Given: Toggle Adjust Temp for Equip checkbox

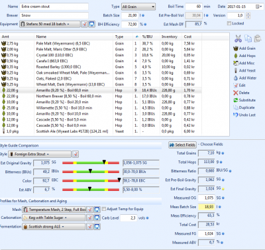Looking at the screenshot, I should [104, 209].
